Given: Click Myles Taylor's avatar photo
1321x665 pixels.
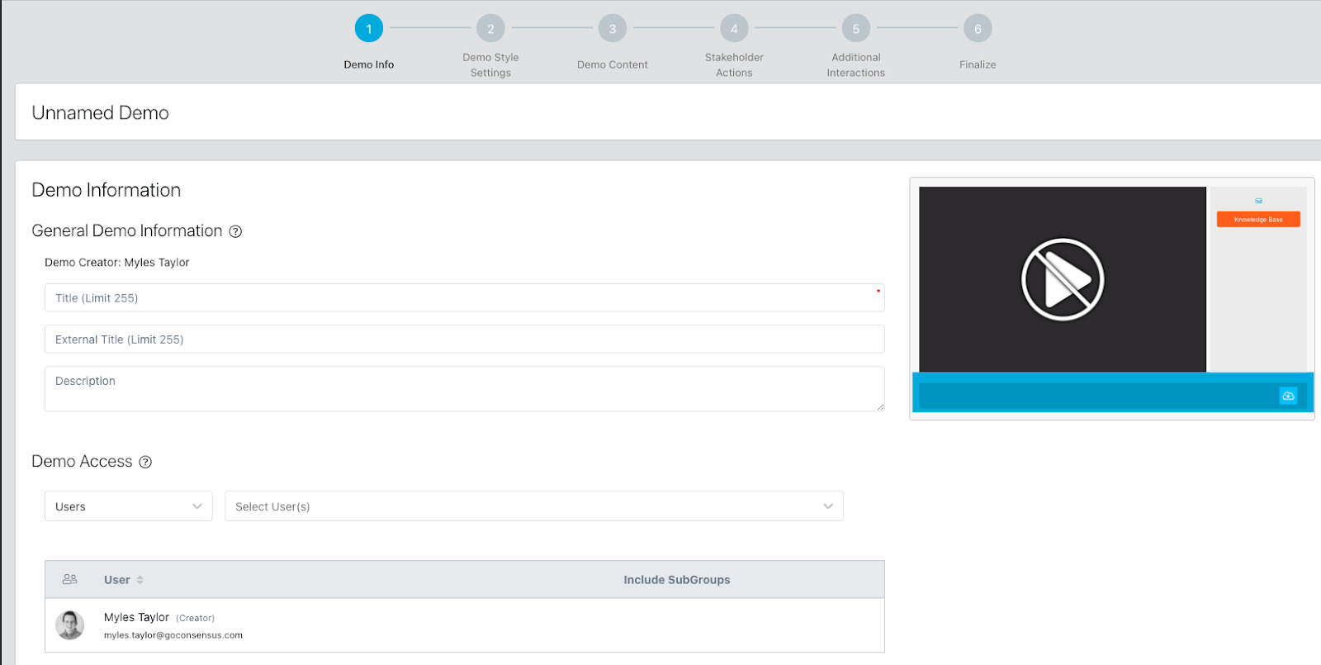Looking at the screenshot, I should point(70,625).
